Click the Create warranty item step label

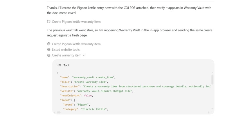[66, 55]
